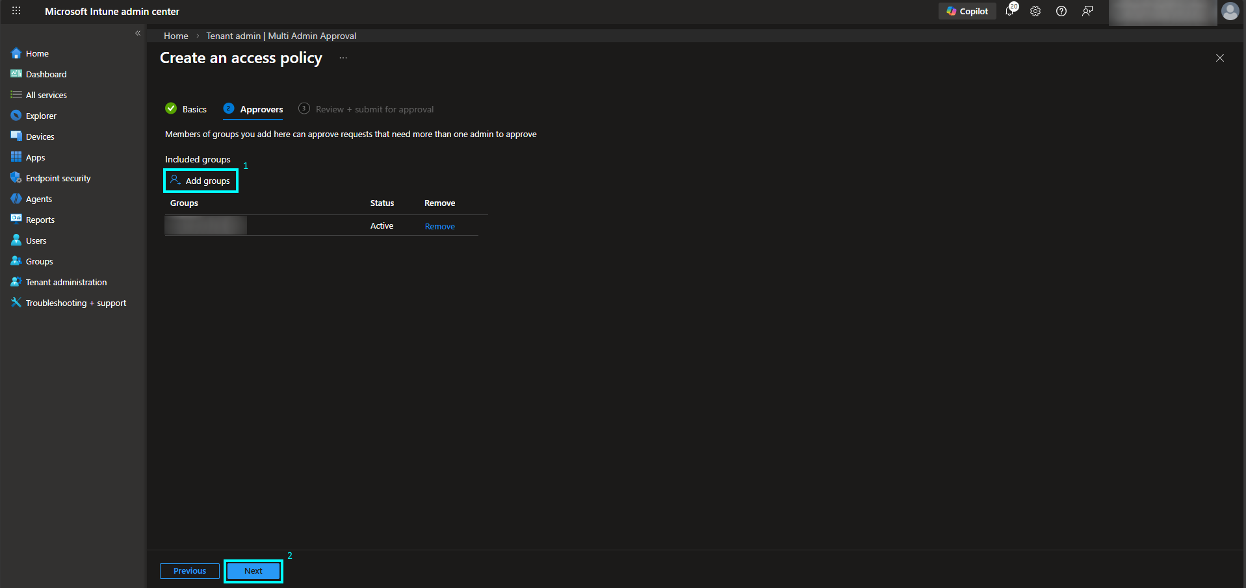Screen dimensions: 1246x588
Task: Open the help question mark icon
Action: 1061,11
